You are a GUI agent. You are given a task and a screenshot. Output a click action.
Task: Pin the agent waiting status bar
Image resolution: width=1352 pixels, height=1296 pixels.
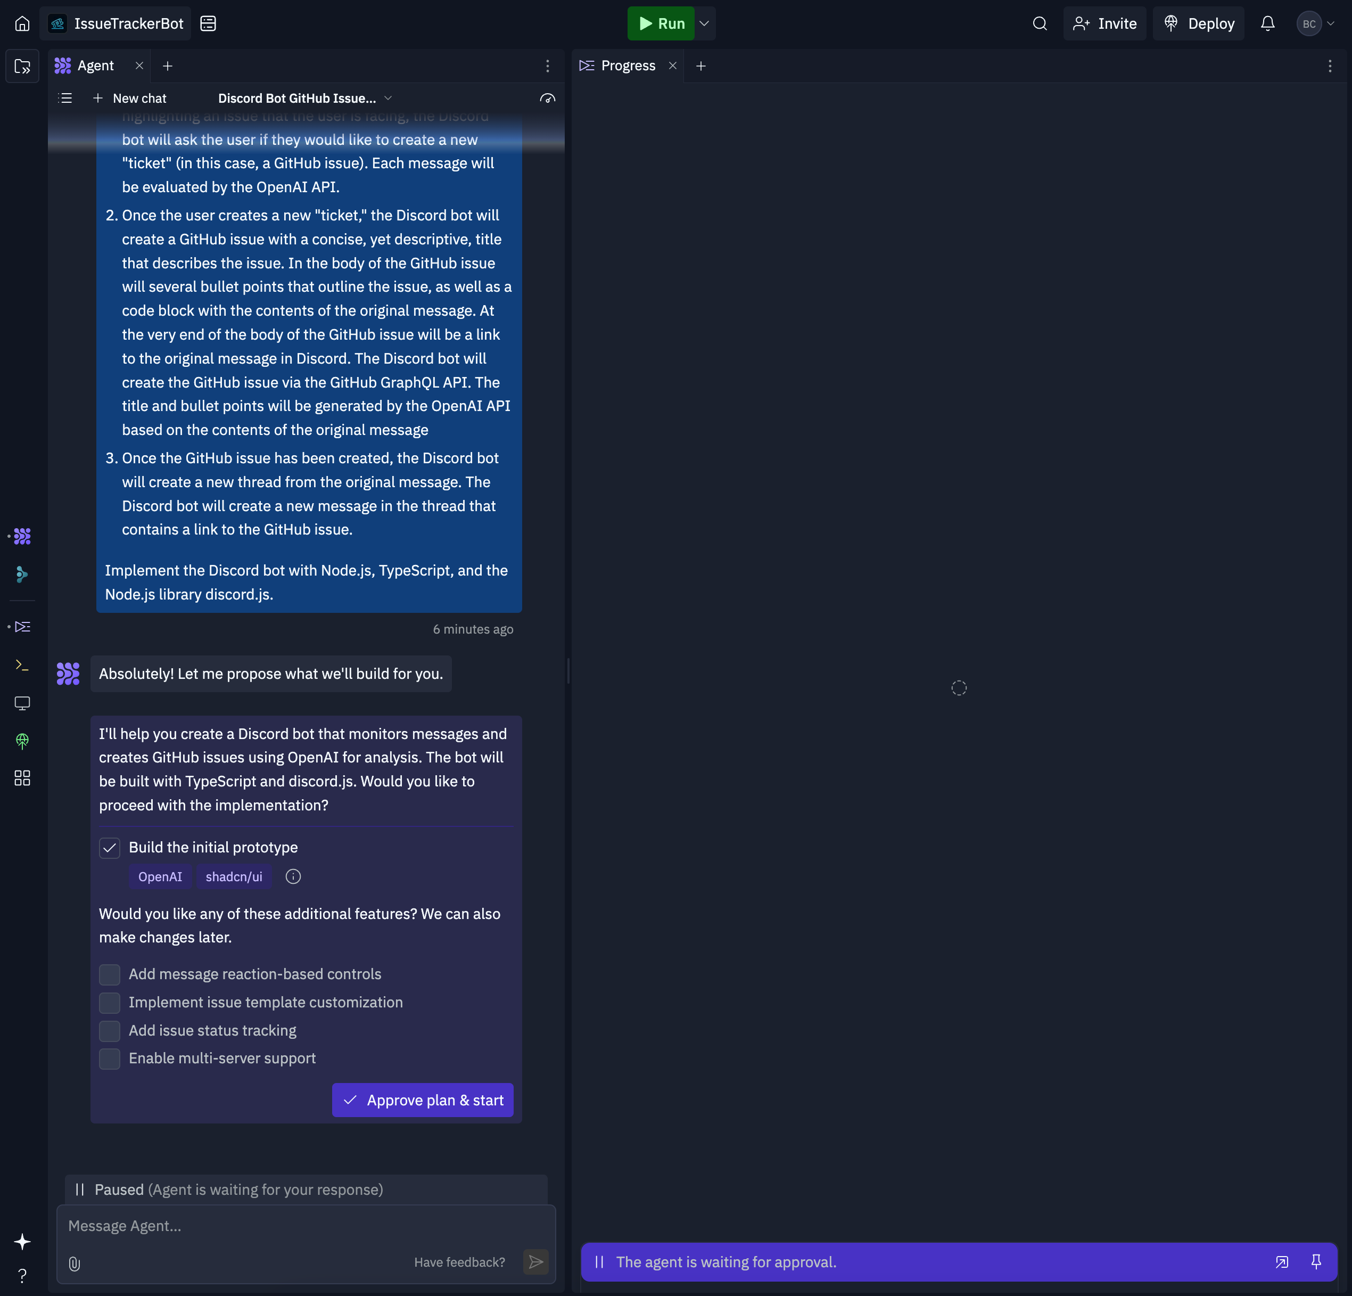(1316, 1262)
